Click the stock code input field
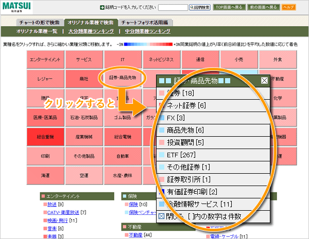 173,8
